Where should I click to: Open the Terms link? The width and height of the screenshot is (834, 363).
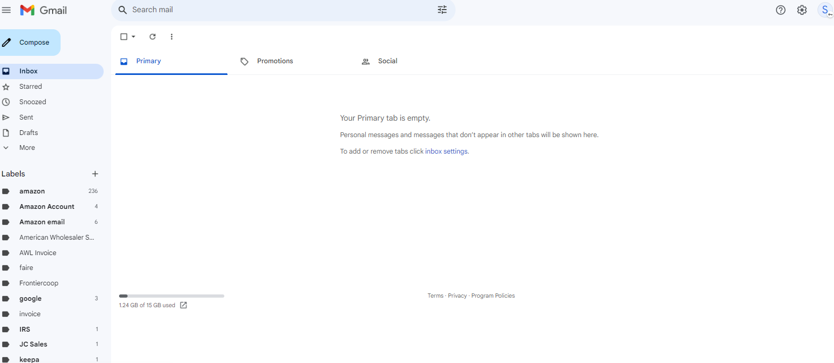[435, 296]
